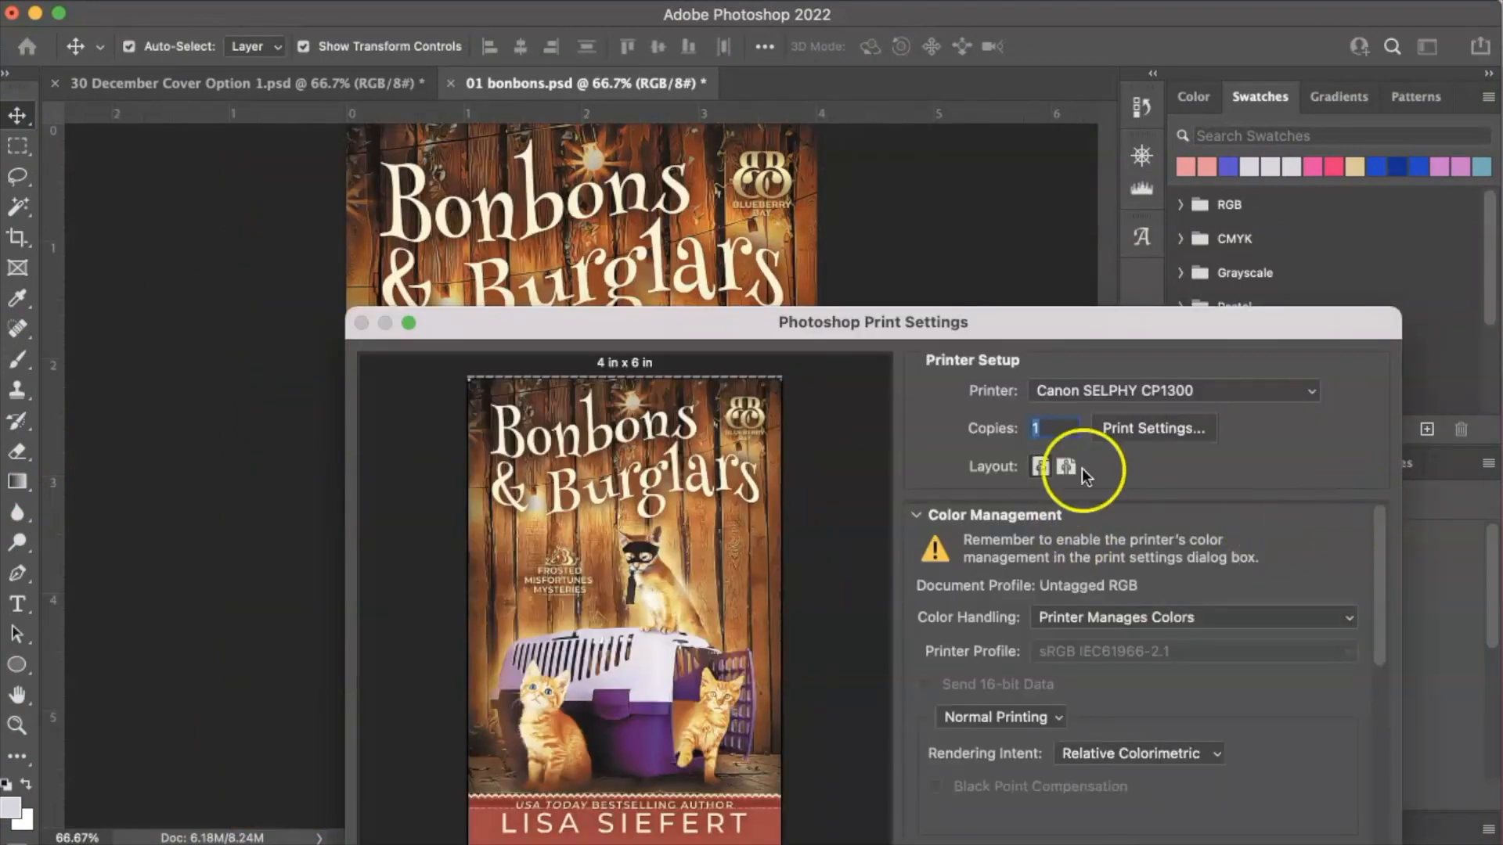Open the Rendering Intent dropdown
This screenshot has height=845, width=1503.
[1139, 753]
